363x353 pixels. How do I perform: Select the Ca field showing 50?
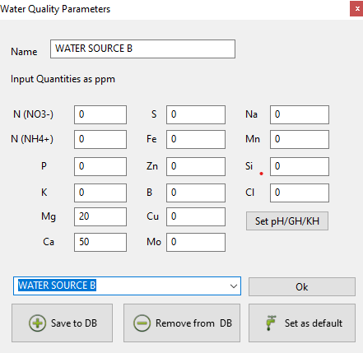click(x=100, y=242)
